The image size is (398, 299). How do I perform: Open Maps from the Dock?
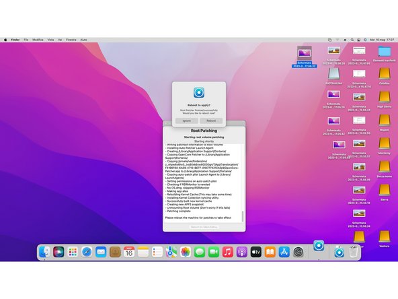tap(171, 252)
